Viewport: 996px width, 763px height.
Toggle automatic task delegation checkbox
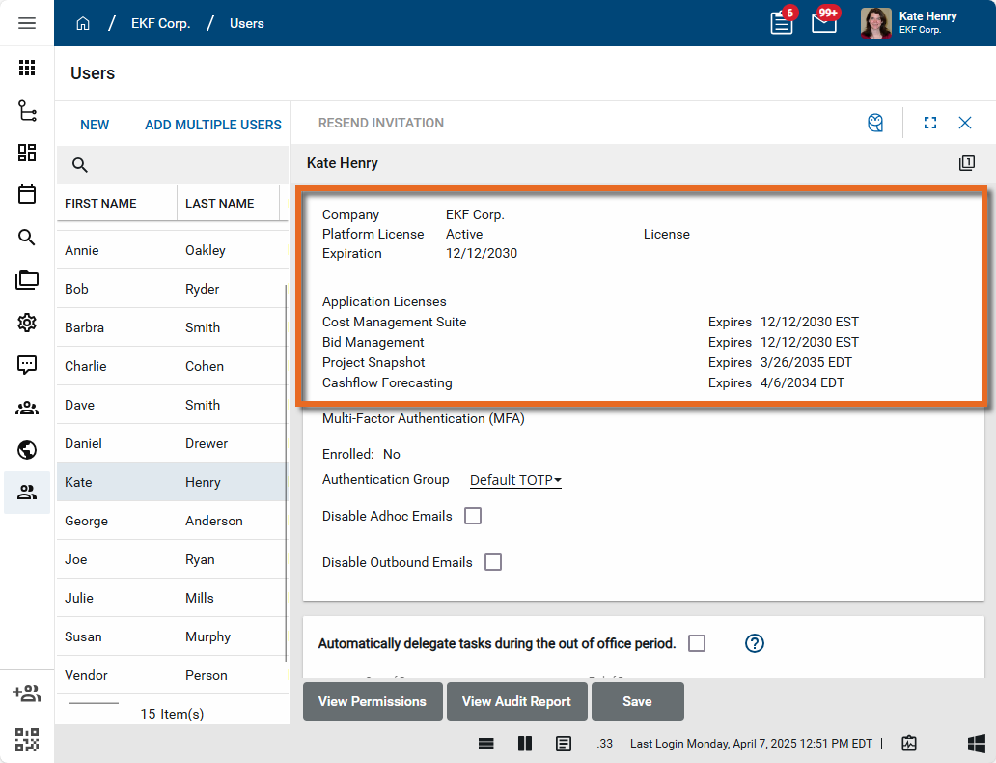point(697,643)
